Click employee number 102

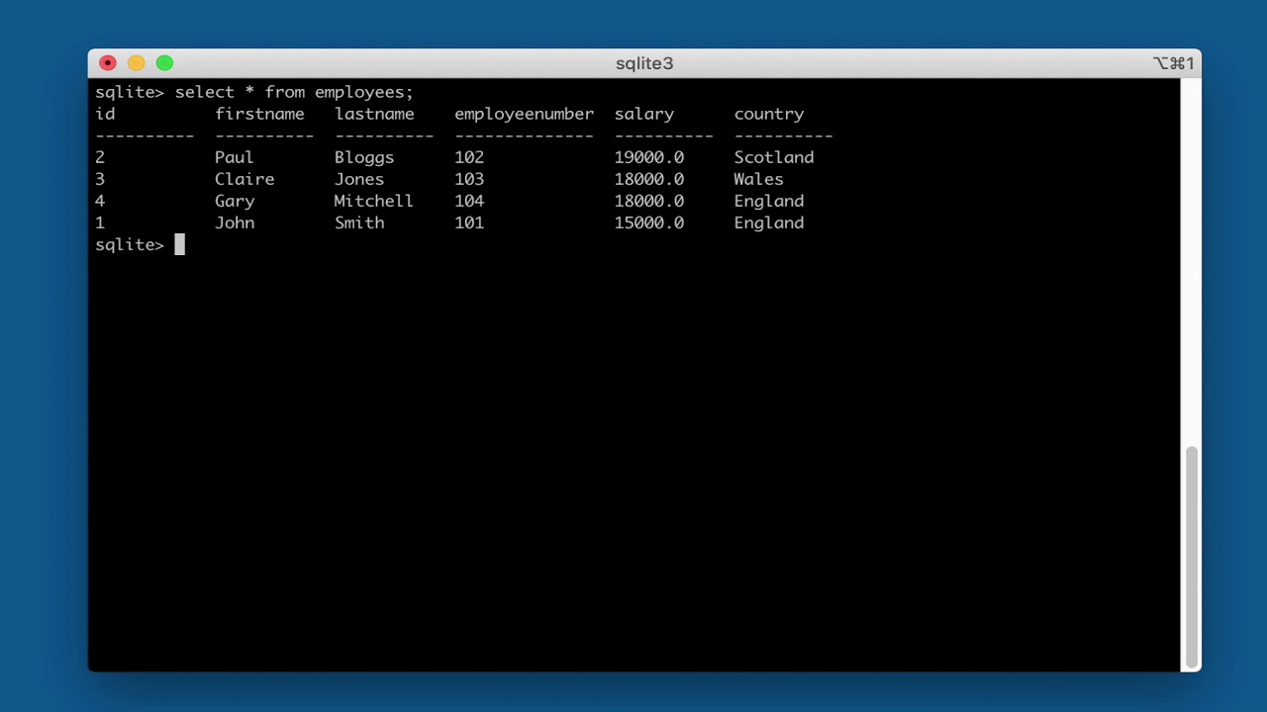click(469, 157)
